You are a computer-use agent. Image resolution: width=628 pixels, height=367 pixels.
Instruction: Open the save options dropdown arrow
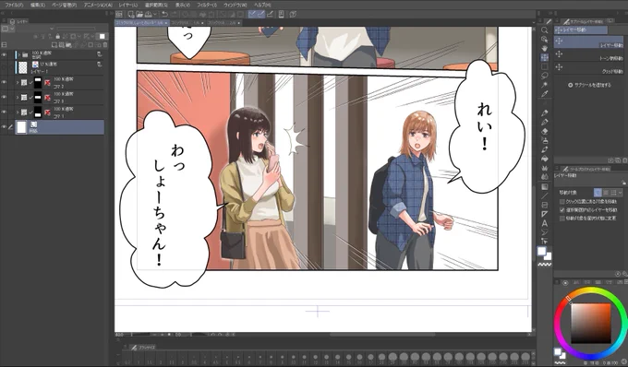(x=154, y=15)
